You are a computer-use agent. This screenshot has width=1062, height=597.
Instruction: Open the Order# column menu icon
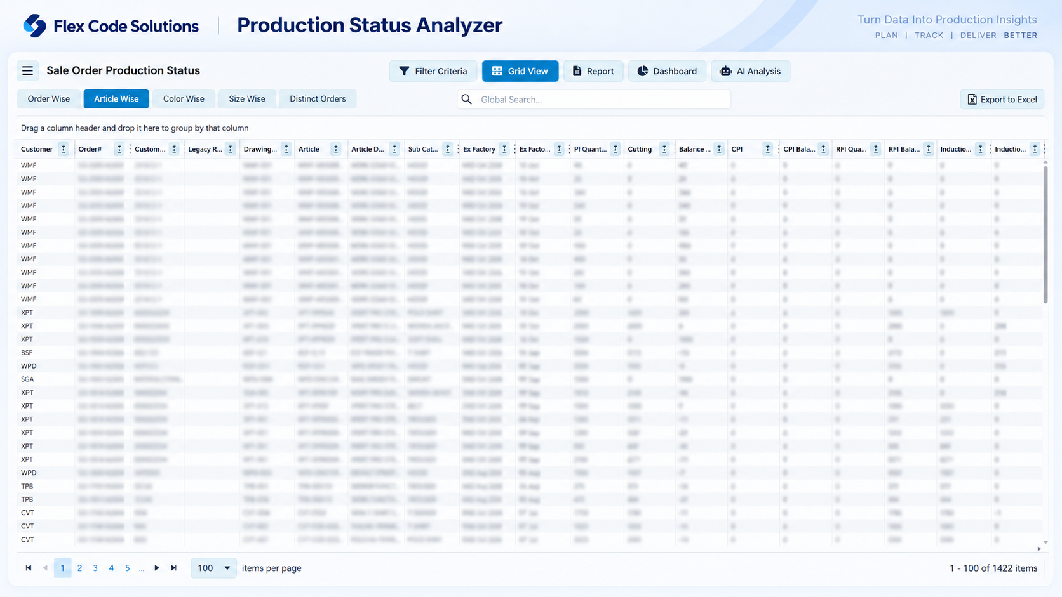click(119, 149)
